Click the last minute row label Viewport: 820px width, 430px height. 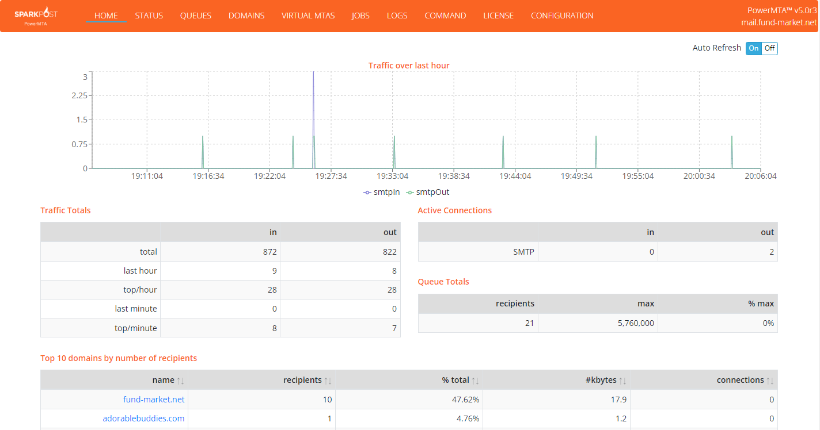coord(136,309)
